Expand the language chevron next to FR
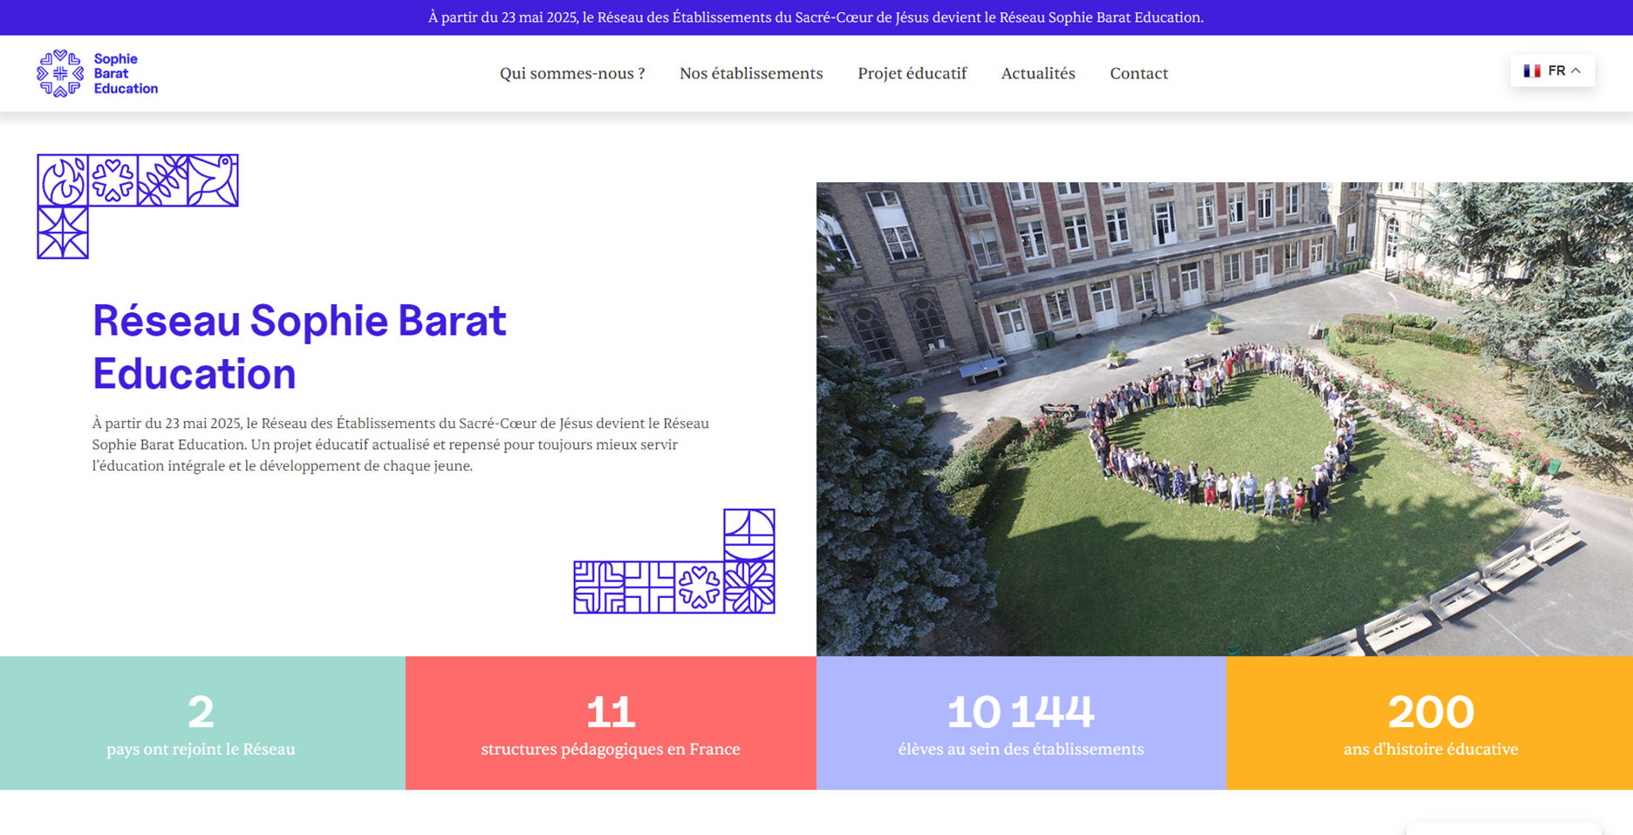 (1576, 71)
